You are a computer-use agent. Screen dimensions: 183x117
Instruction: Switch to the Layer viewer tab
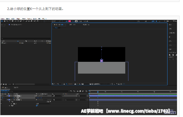73,25
